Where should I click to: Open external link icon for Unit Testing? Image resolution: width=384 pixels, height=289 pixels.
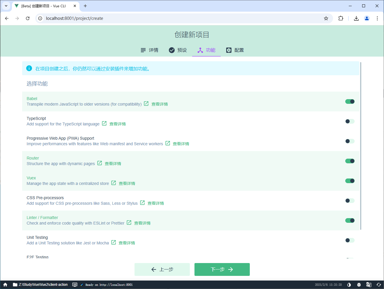[x=114, y=242]
